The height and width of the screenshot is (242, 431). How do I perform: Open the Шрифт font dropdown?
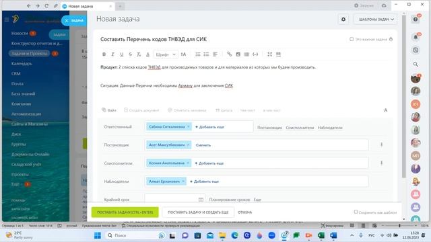(x=166, y=54)
